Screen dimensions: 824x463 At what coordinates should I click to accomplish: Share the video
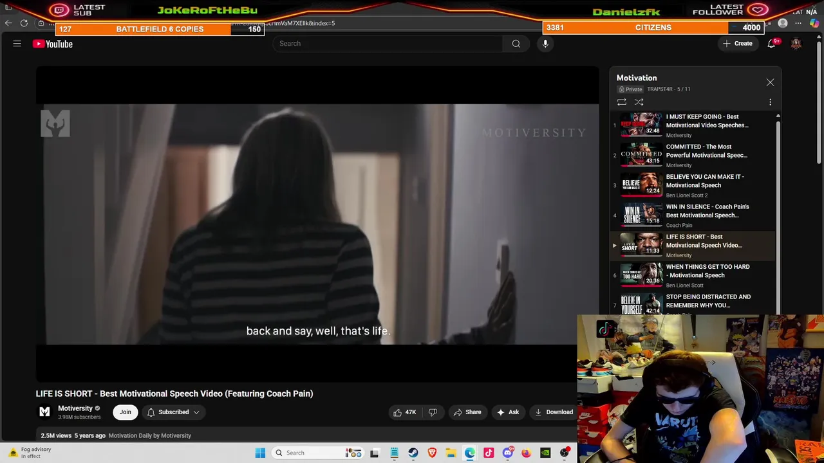pyautogui.click(x=467, y=412)
